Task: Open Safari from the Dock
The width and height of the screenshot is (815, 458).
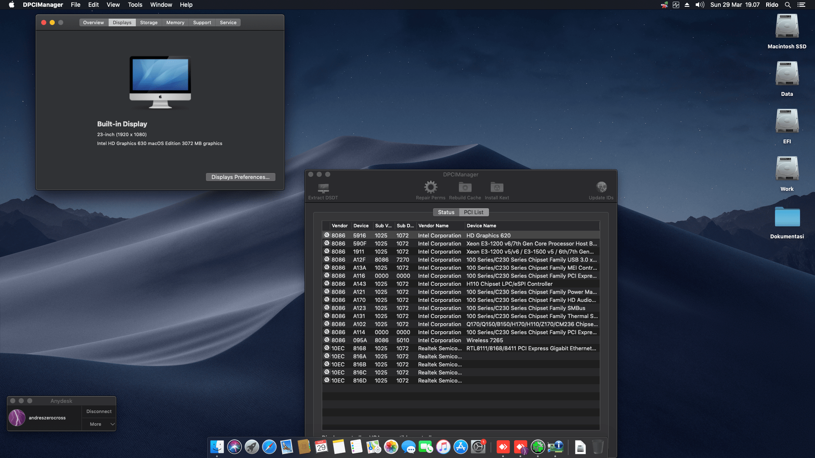Action: [x=269, y=447]
